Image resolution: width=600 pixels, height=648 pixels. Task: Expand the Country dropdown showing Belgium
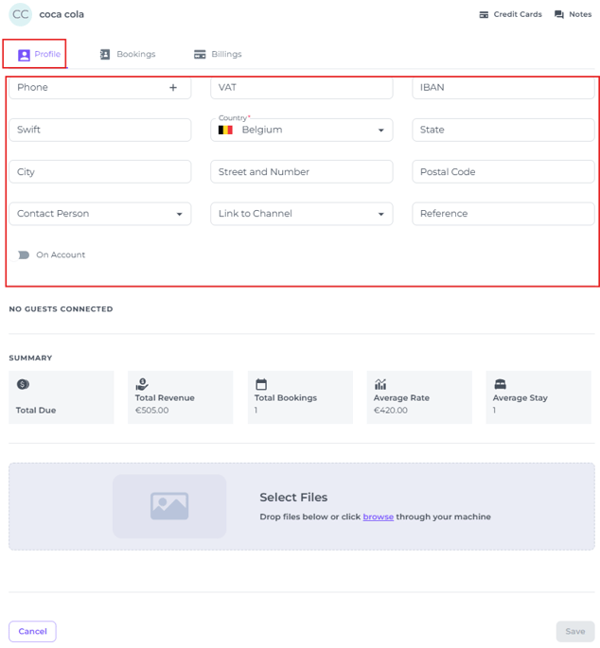point(302,131)
